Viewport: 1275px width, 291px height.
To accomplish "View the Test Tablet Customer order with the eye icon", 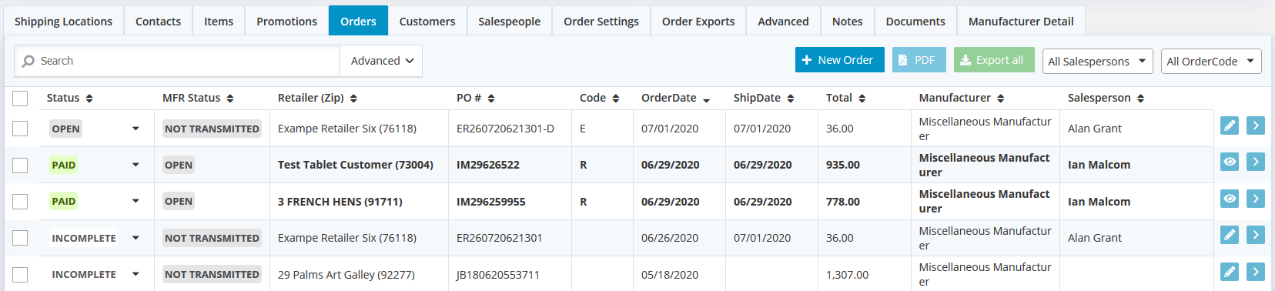I will point(1230,162).
